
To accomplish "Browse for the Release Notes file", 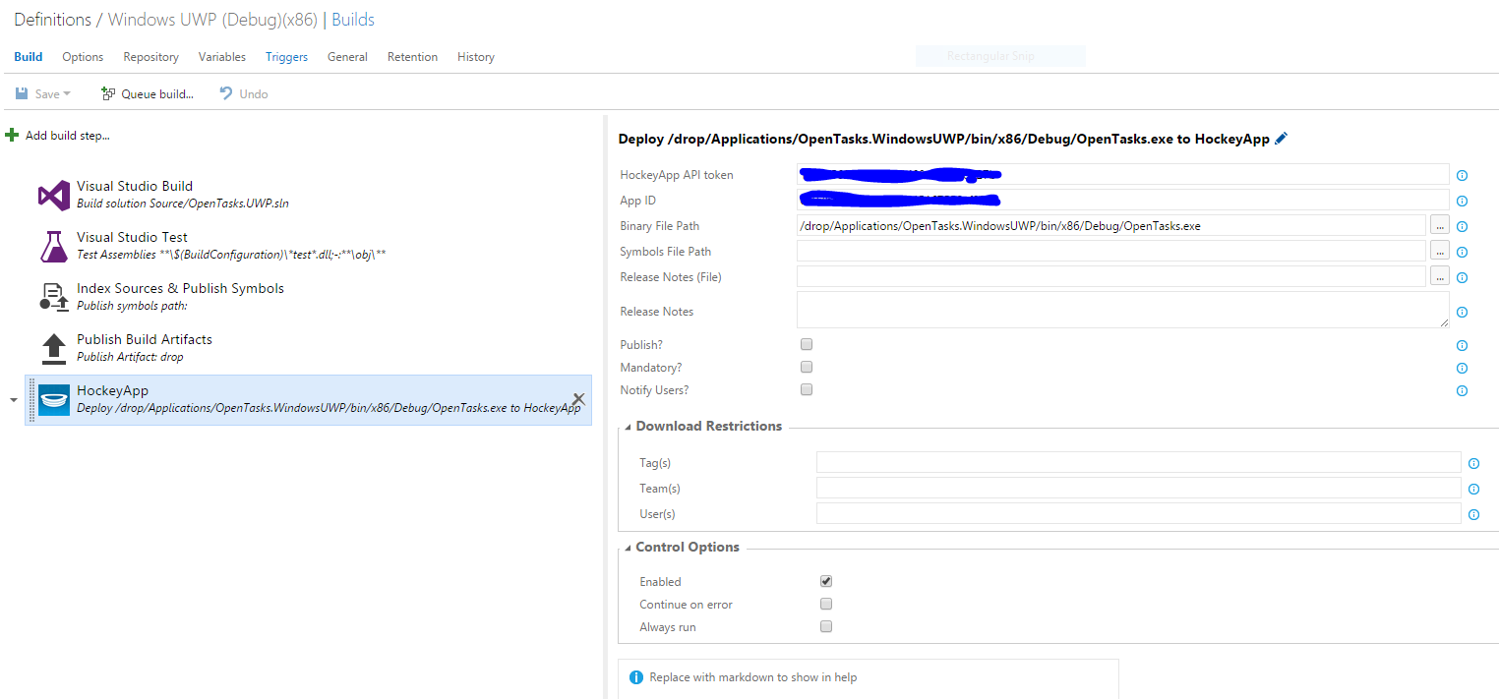I will [x=1440, y=277].
